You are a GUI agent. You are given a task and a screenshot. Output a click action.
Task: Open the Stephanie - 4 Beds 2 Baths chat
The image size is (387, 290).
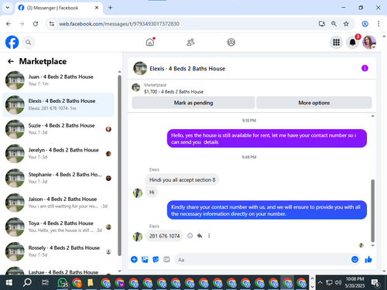pos(59,178)
